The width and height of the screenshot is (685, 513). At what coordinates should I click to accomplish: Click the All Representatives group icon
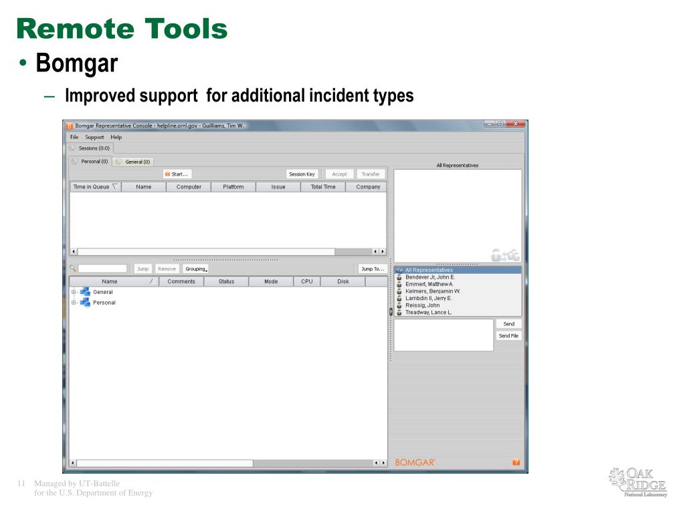pyautogui.click(x=399, y=270)
